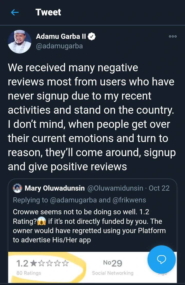Click the verified badge beside Adamu Garba II
The width and height of the screenshot is (185, 285).
pyautogui.click(x=92, y=37)
